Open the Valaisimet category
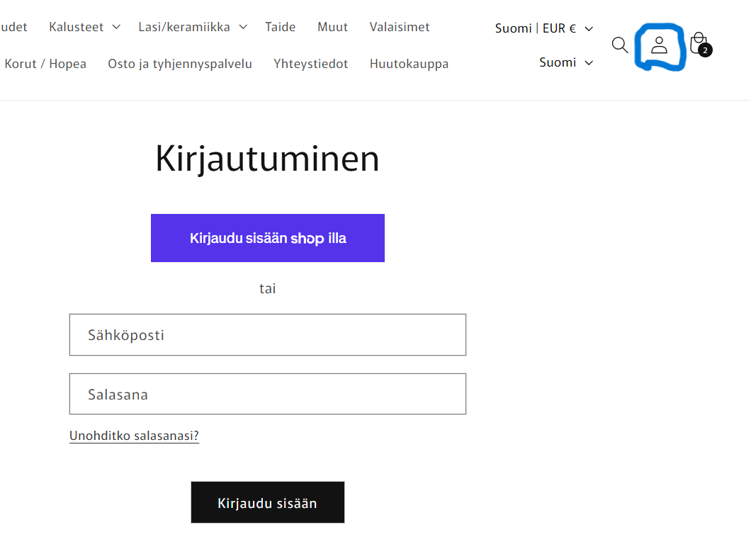This screenshot has width=751, height=537. click(400, 27)
